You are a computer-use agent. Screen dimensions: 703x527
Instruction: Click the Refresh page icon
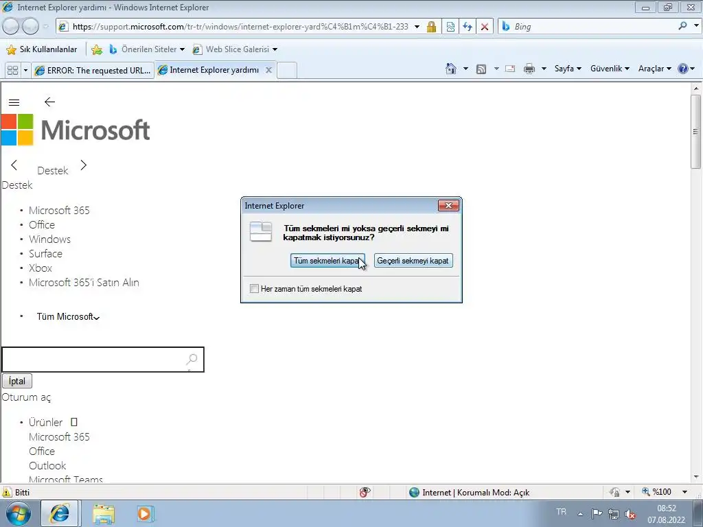468,27
